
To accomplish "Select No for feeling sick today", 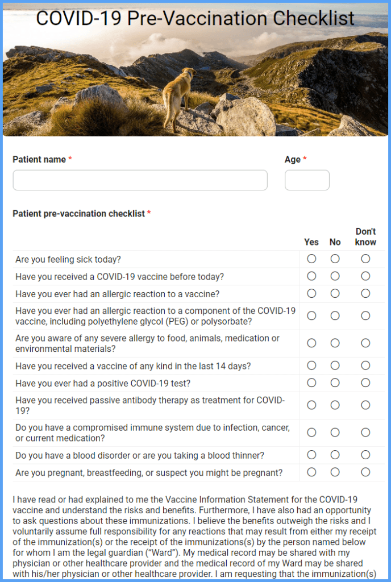I will click(335, 259).
